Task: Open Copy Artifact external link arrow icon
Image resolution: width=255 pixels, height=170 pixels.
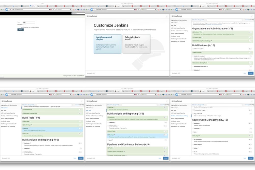Action: (x=202, y=114)
